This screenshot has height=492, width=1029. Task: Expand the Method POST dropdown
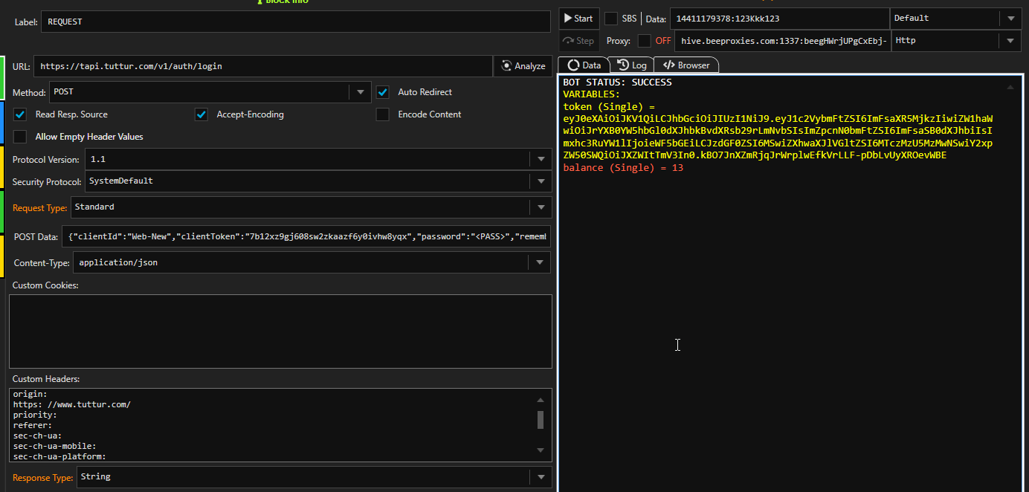(360, 92)
